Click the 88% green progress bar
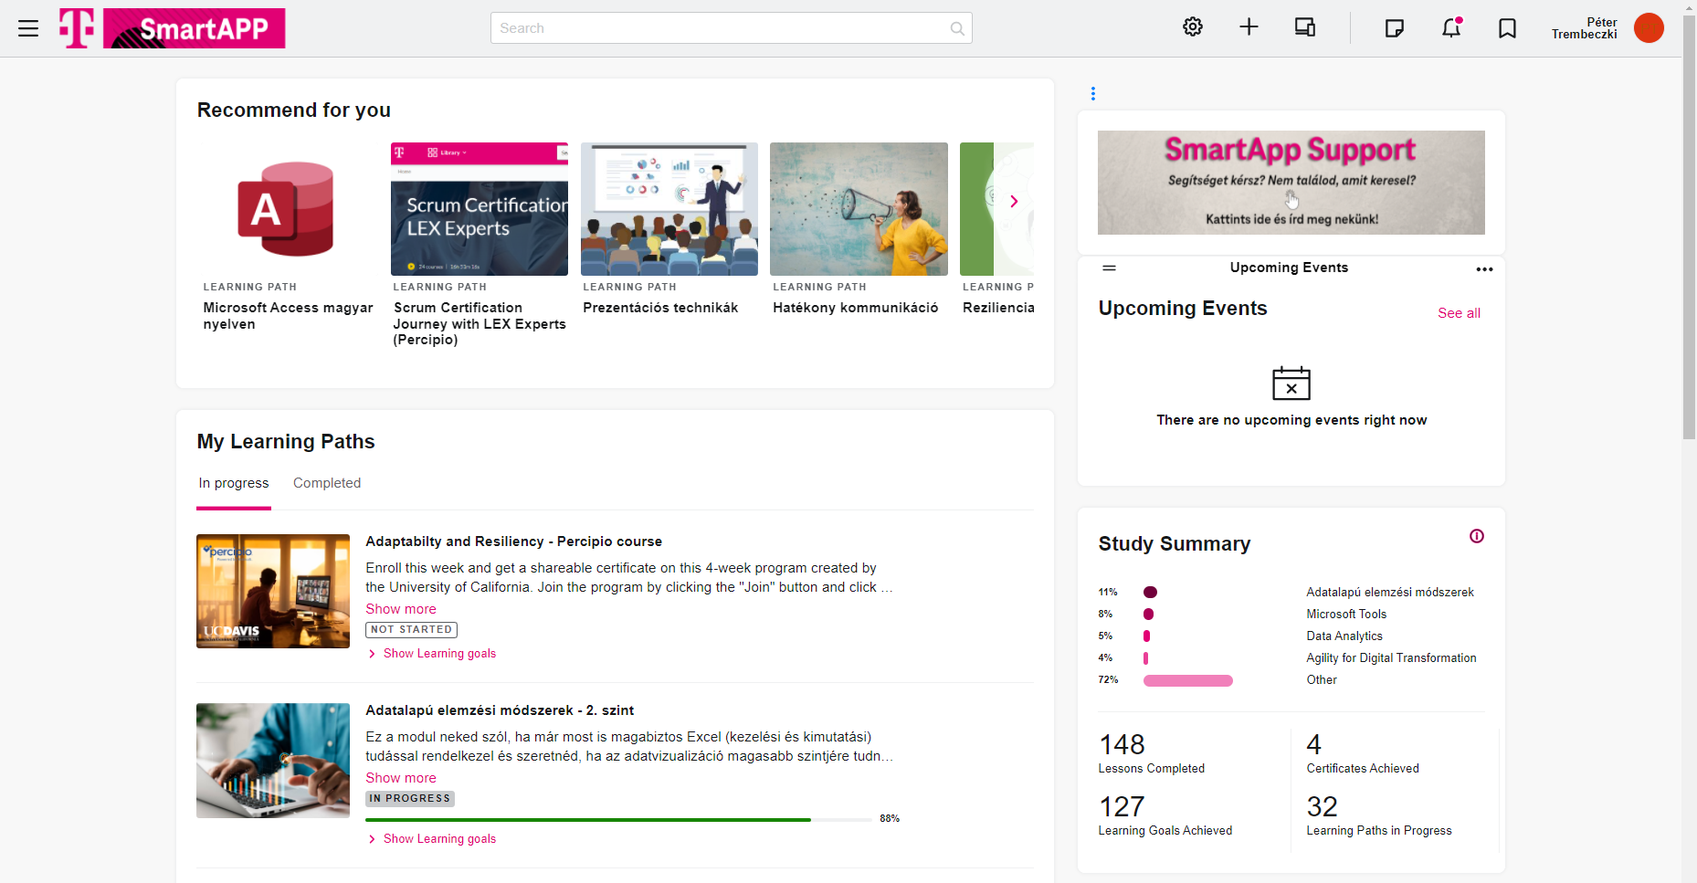 point(618,820)
